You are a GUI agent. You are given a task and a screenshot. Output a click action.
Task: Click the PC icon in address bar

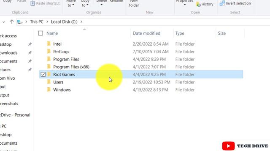pyautogui.click(x=20, y=22)
